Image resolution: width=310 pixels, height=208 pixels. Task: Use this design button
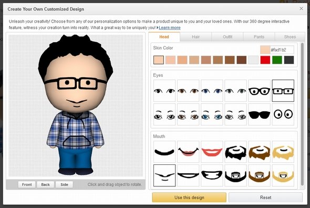[189, 197]
